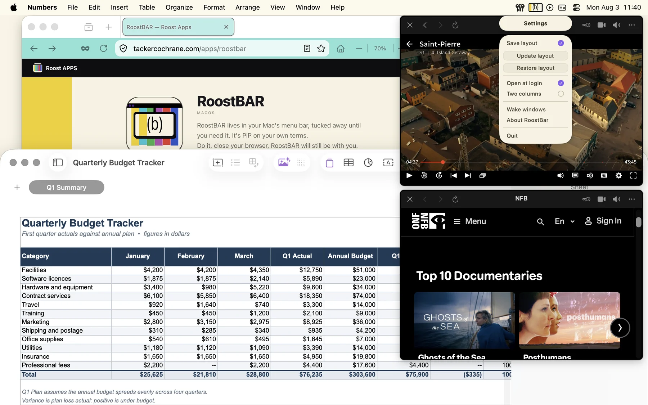The height and width of the screenshot is (405, 648).
Task: Show keyboard shortcuts icon in Saint-Pierre player
Action: (604, 175)
